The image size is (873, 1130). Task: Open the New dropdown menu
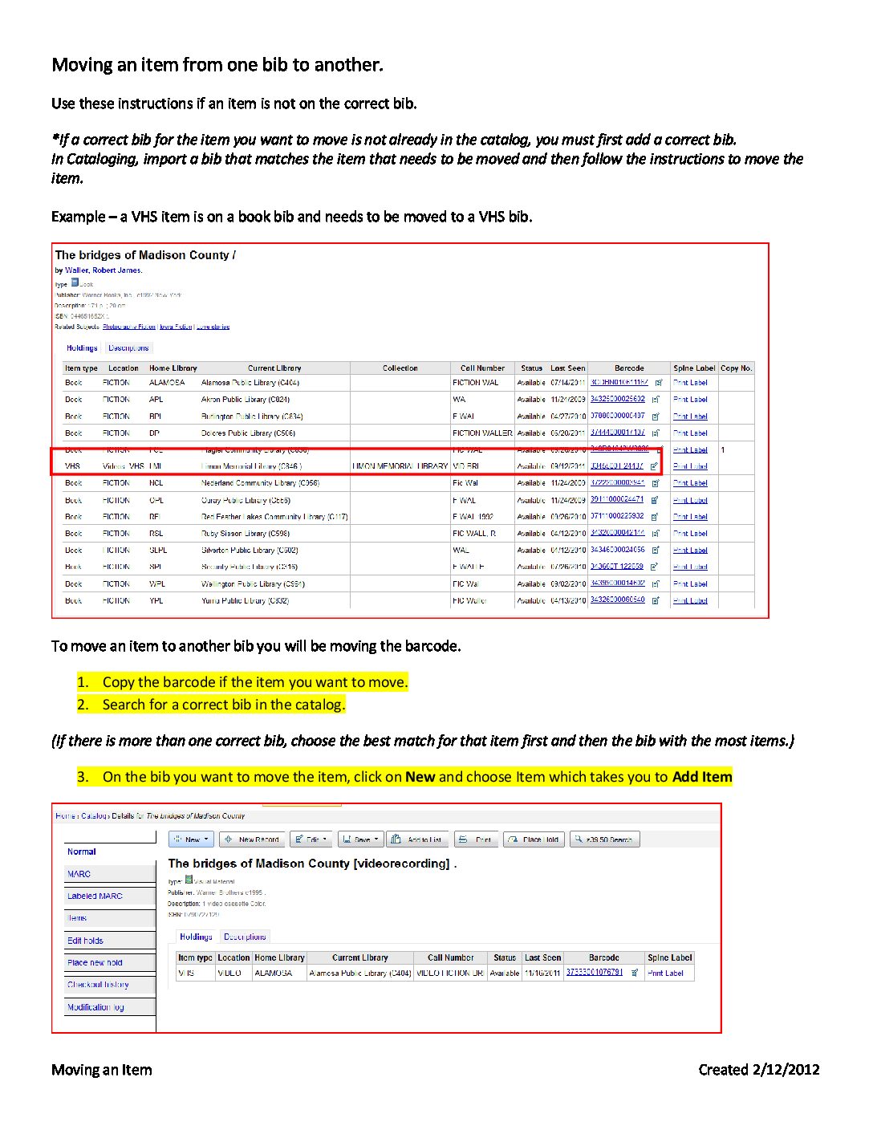tap(192, 839)
